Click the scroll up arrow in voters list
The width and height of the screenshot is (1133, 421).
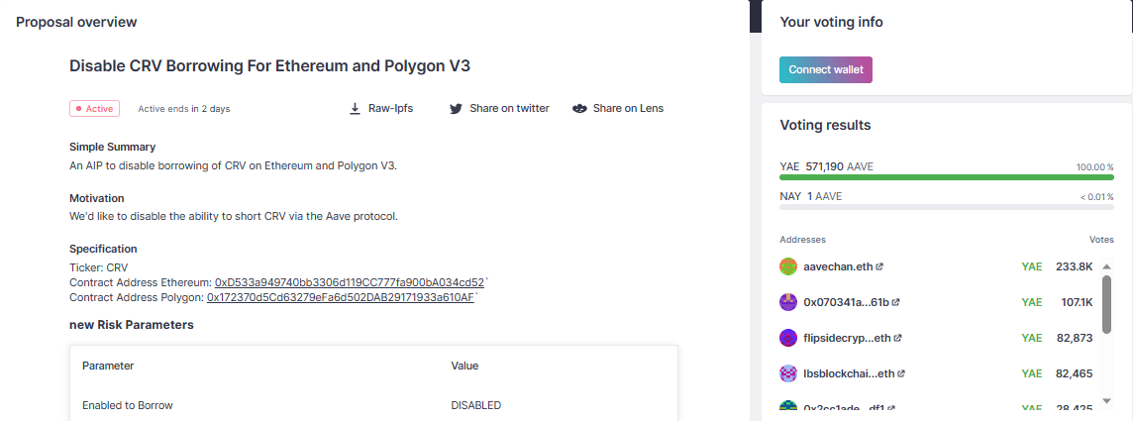pyautogui.click(x=1106, y=266)
